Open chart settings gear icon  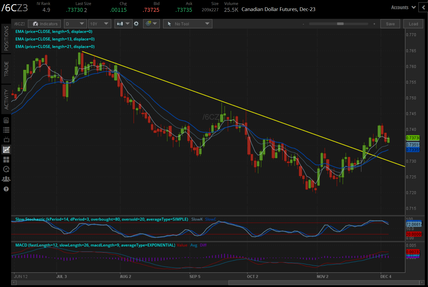point(136,24)
